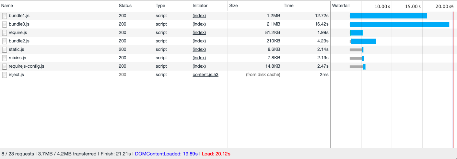Click the bundle1.js file icon
Image resolution: width=457 pixels, height=159 pixels.
tap(5, 16)
